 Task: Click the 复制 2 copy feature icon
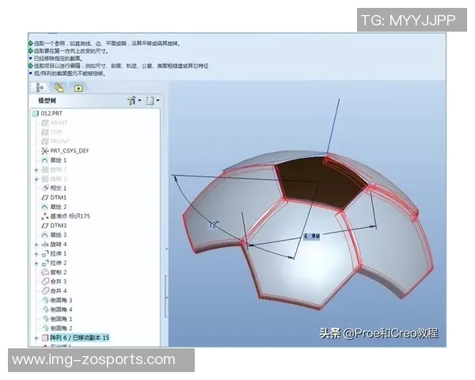coord(44,272)
